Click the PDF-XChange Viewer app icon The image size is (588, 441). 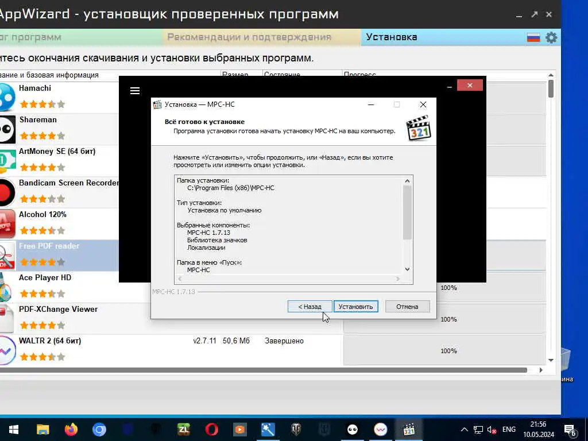pos(6,319)
